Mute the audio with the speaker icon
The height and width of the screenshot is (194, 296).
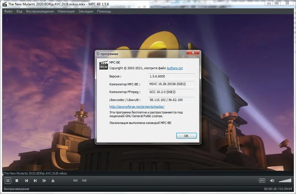[x=272, y=180]
